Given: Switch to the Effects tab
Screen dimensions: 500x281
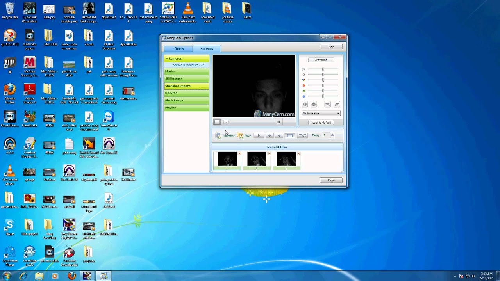Looking at the screenshot, I should pos(178,48).
